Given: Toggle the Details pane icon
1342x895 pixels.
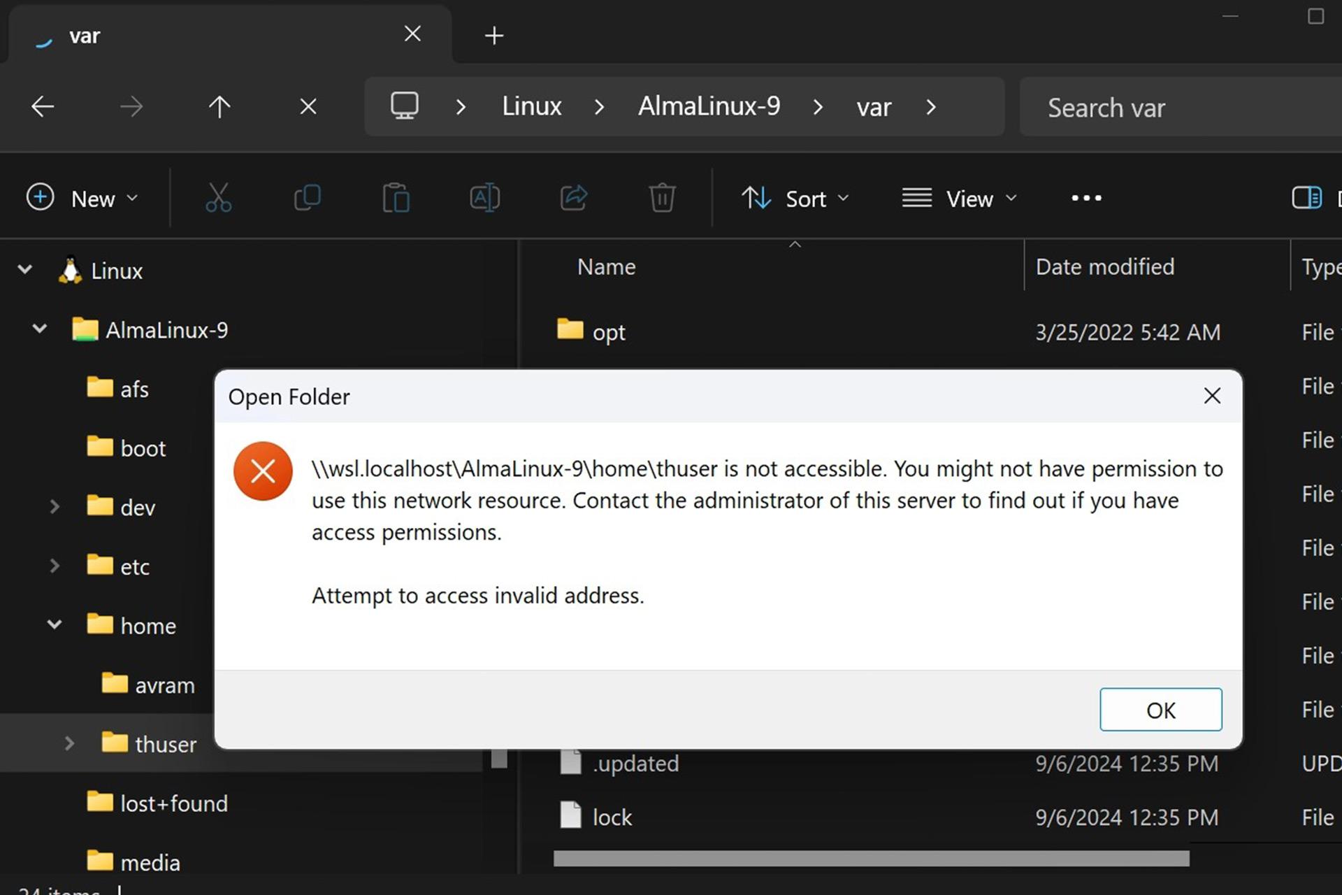Looking at the screenshot, I should (1306, 198).
